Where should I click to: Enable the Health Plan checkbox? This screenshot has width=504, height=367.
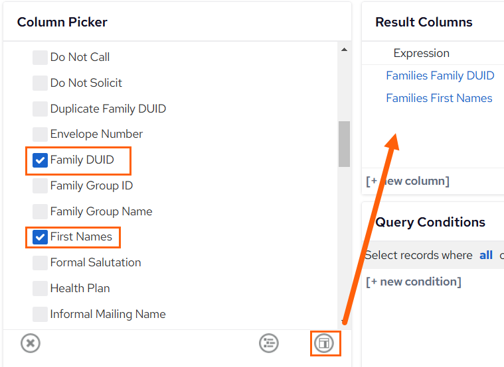(41, 288)
